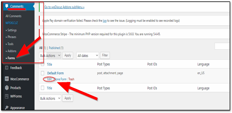Sort by Title in table footer
This screenshot has height=113, width=232.
[x=49, y=88]
